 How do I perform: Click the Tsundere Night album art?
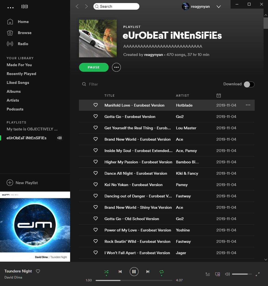tap(35, 226)
